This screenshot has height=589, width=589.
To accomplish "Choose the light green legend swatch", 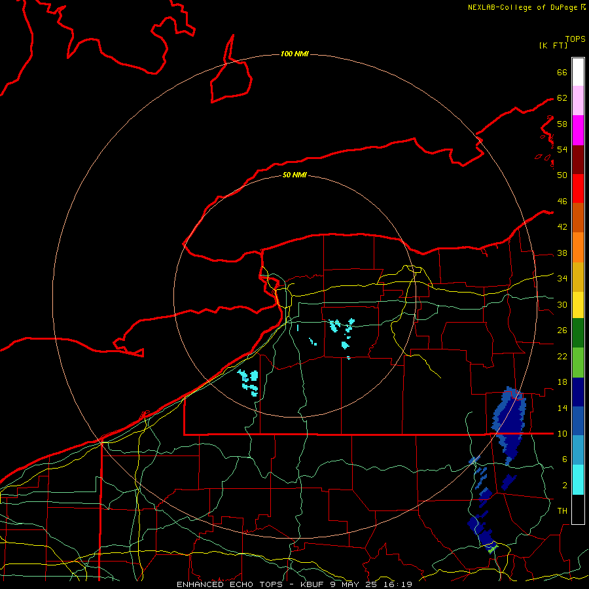I will coord(578,363).
